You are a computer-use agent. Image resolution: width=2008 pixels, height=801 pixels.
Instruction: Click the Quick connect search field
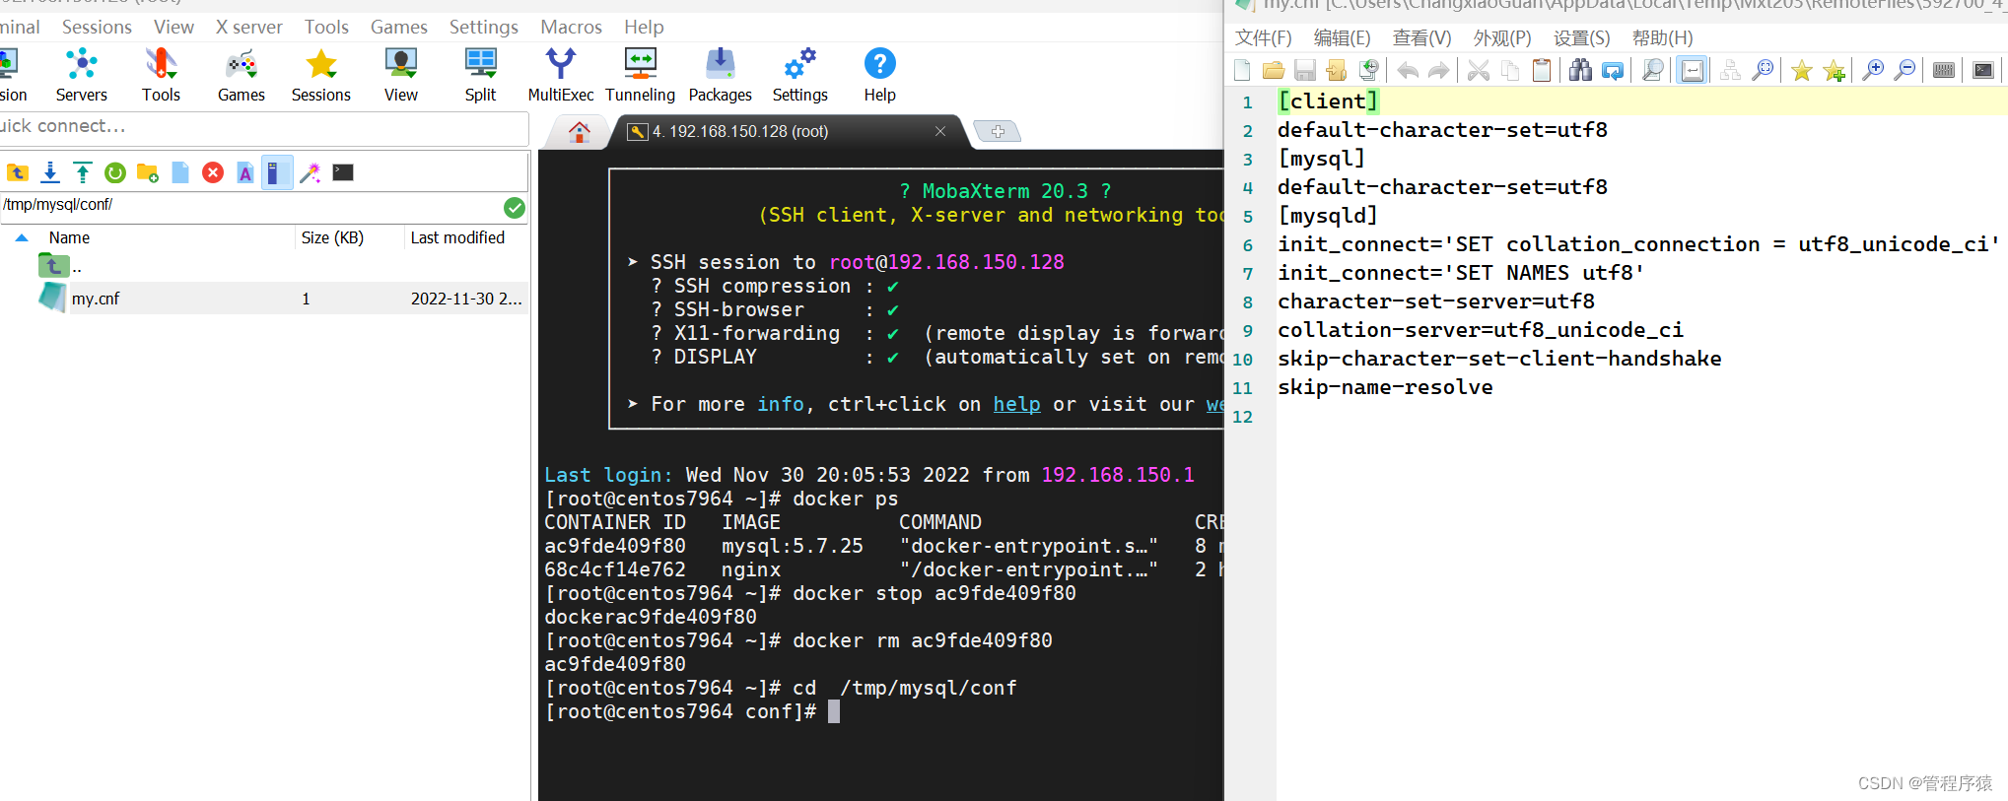[x=264, y=127]
